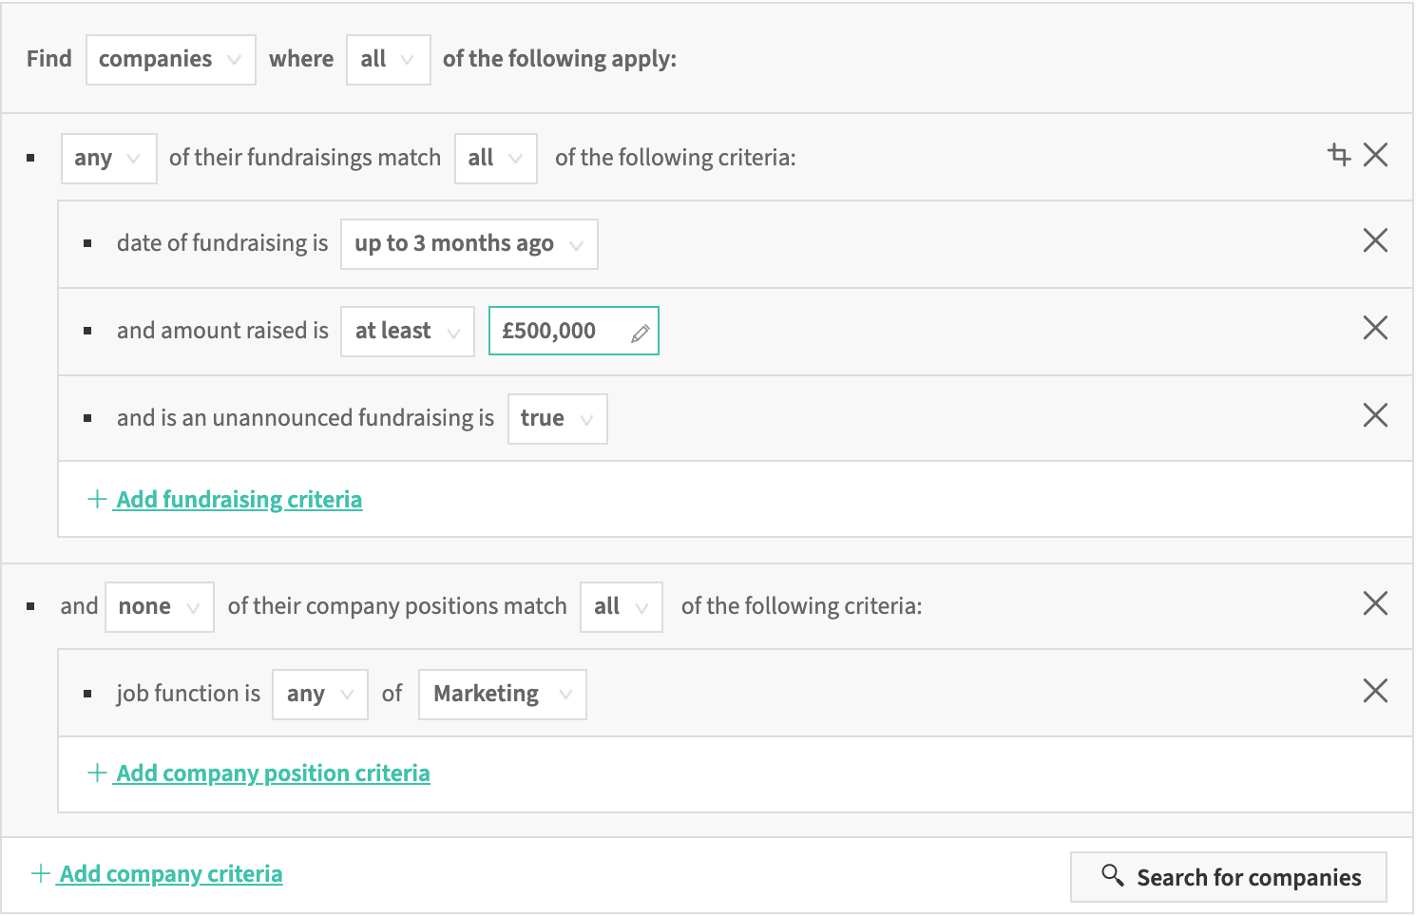Remove the amount raised criterion

tap(1375, 328)
